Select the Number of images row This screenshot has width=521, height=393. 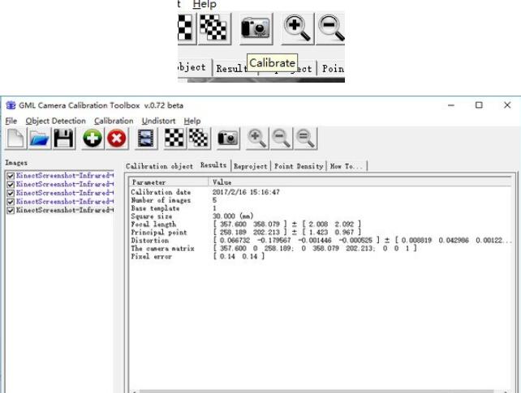(321, 200)
